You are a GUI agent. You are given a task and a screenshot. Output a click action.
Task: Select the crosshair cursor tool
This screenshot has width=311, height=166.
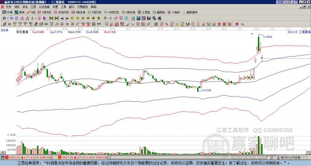click(111, 18)
